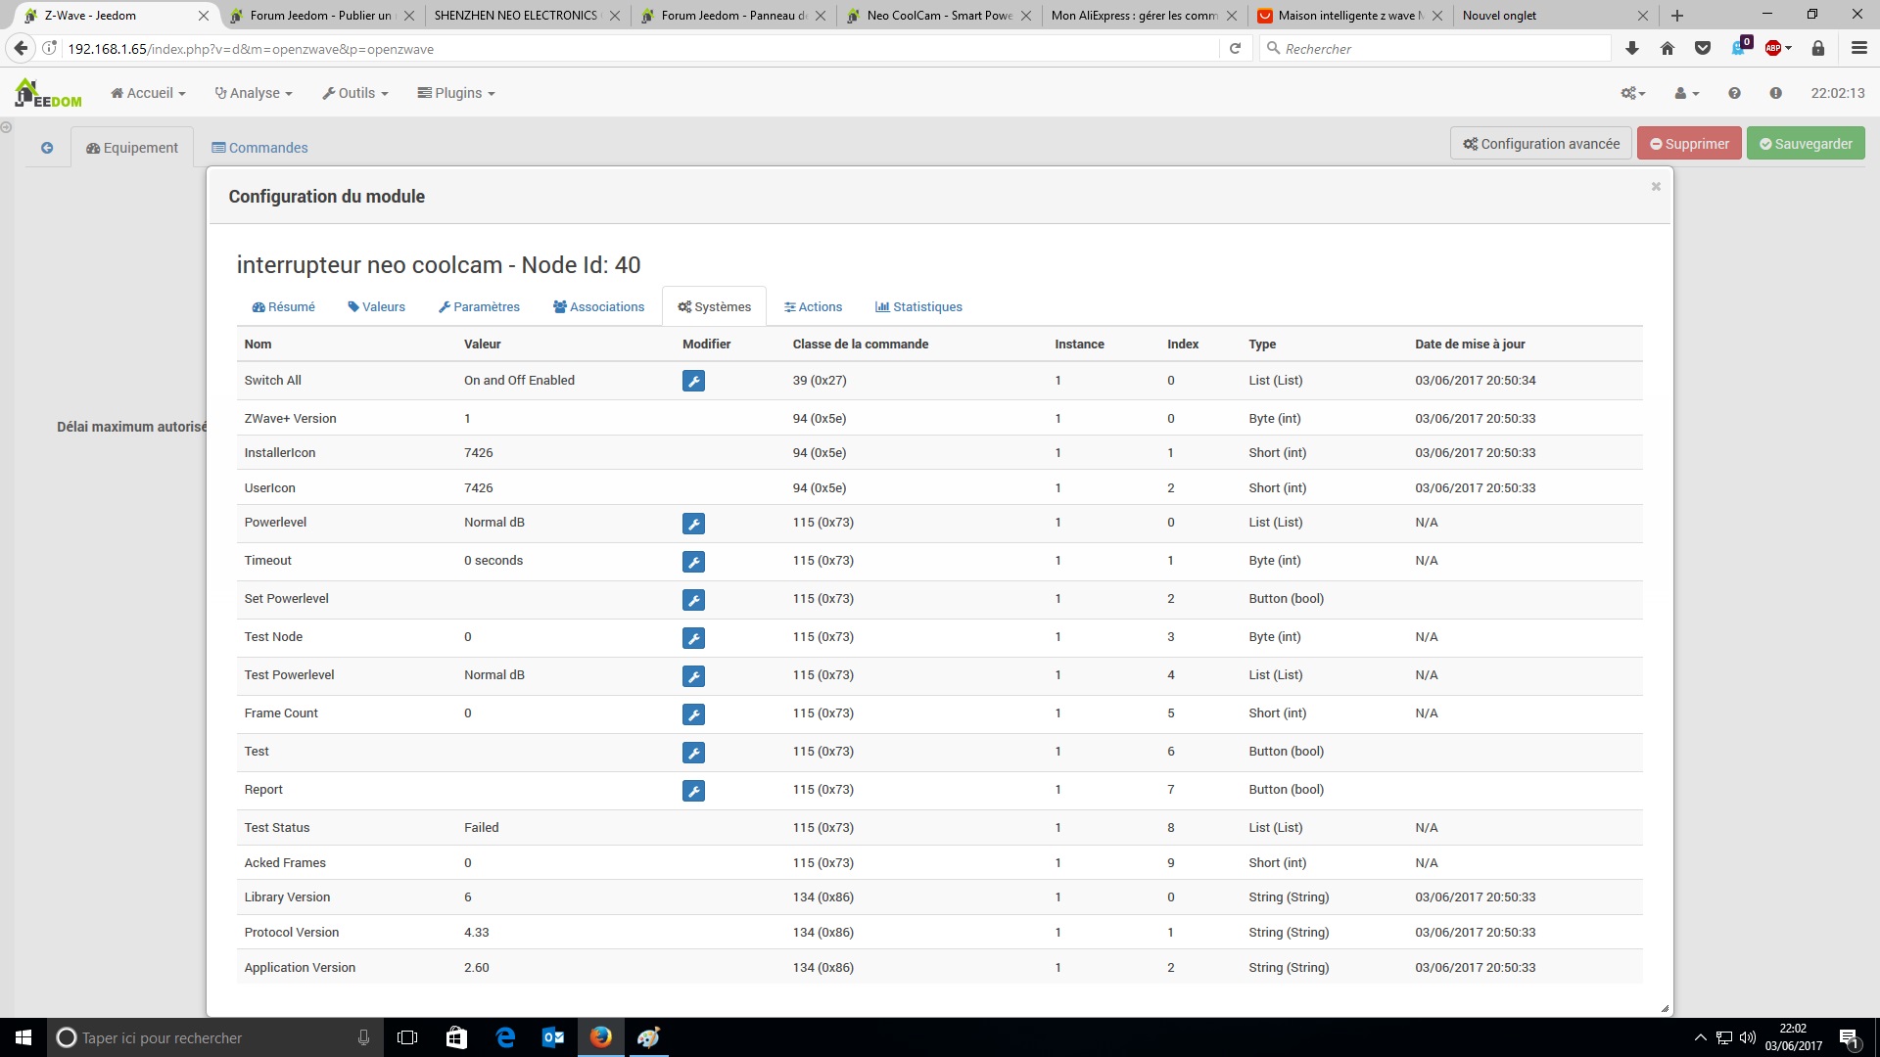Image resolution: width=1880 pixels, height=1057 pixels.
Task: Switch to the Actions tab
Action: click(814, 306)
